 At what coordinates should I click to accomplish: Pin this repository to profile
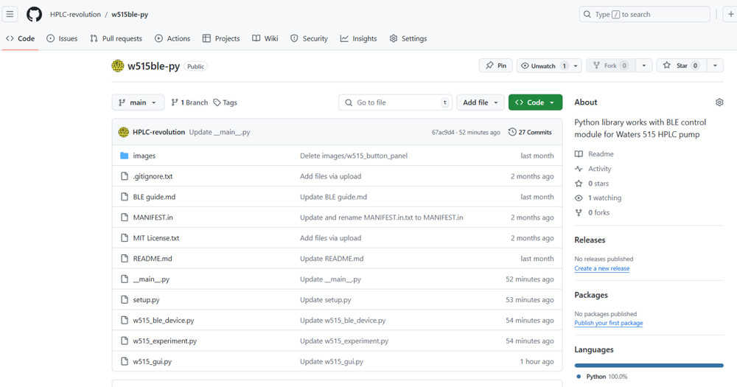pyautogui.click(x=496, y=66)
